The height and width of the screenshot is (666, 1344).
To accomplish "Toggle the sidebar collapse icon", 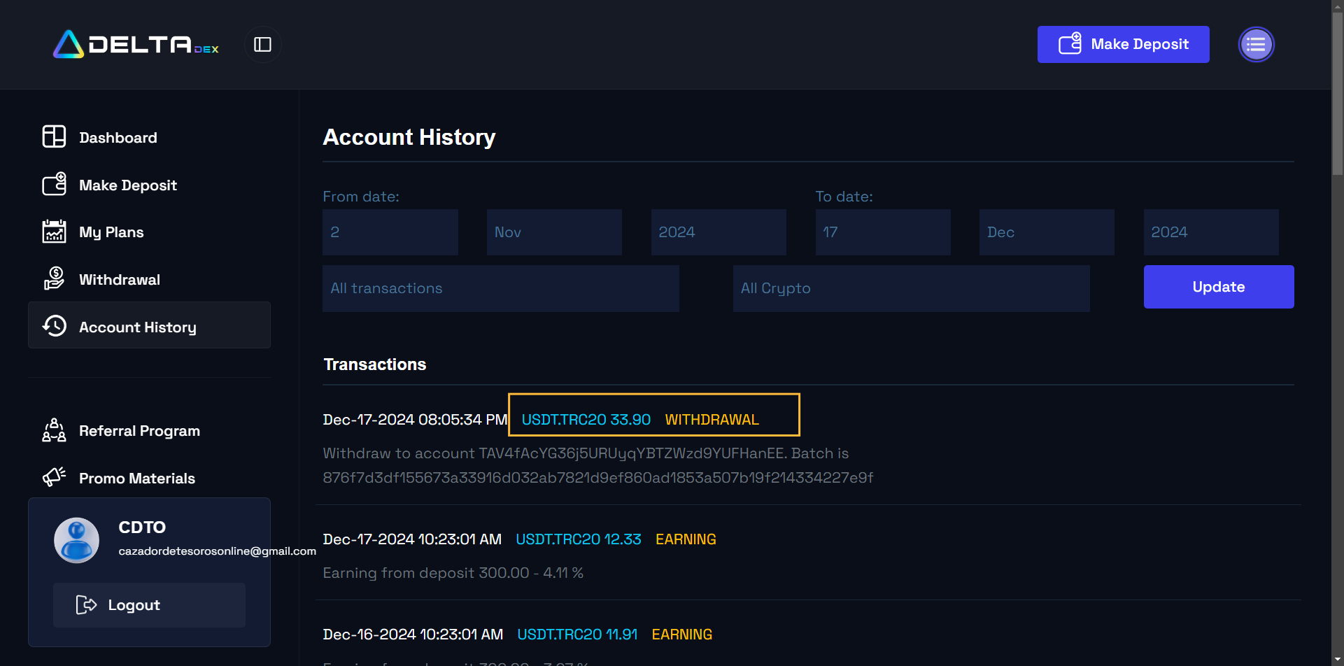I will pyautogui.click(x=262, y=45).
